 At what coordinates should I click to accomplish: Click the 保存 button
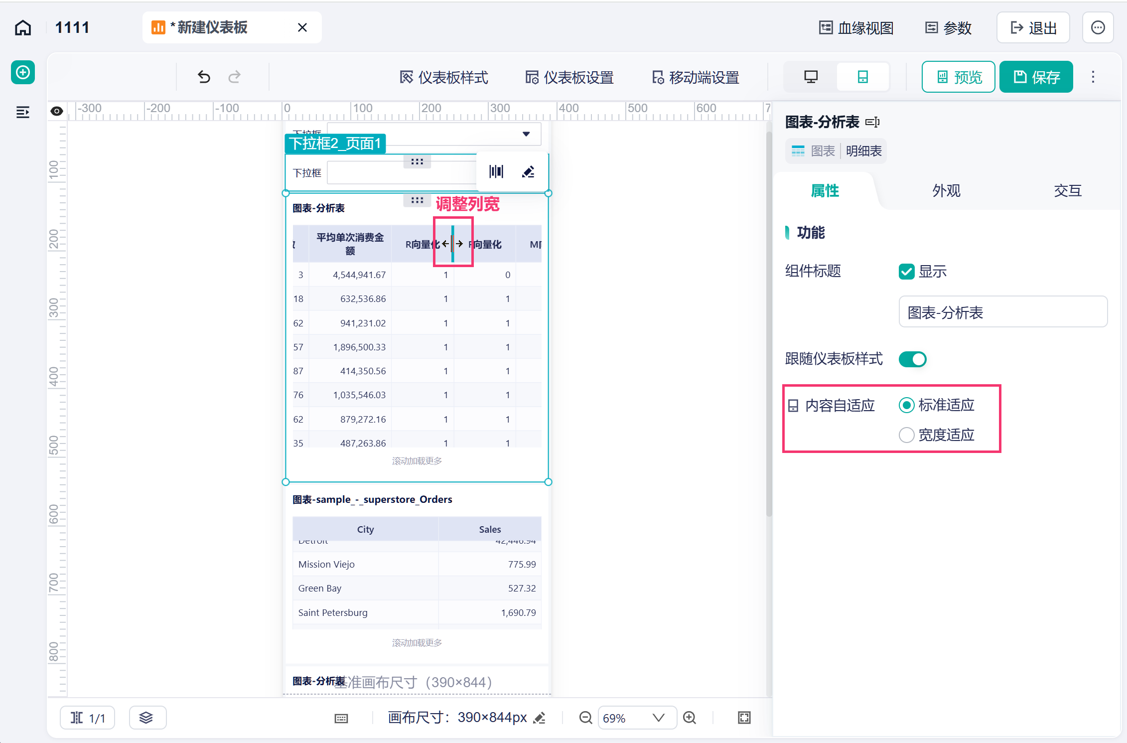(x=1036, y=77)
